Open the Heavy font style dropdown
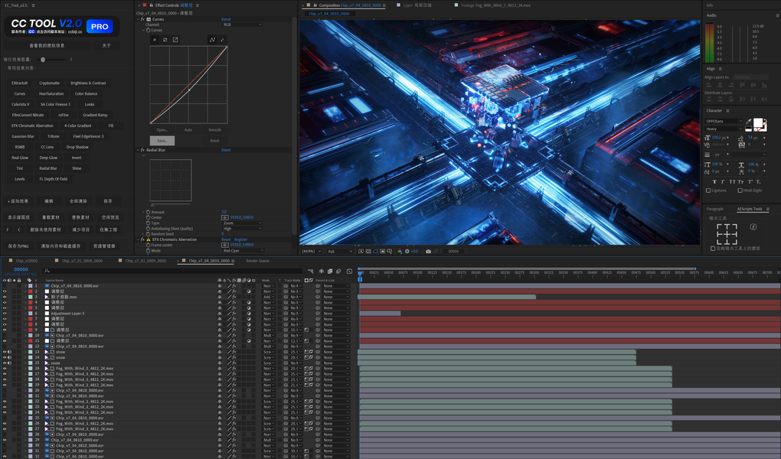The width and height of the screenshot is (781, 459). click(724, 129)
